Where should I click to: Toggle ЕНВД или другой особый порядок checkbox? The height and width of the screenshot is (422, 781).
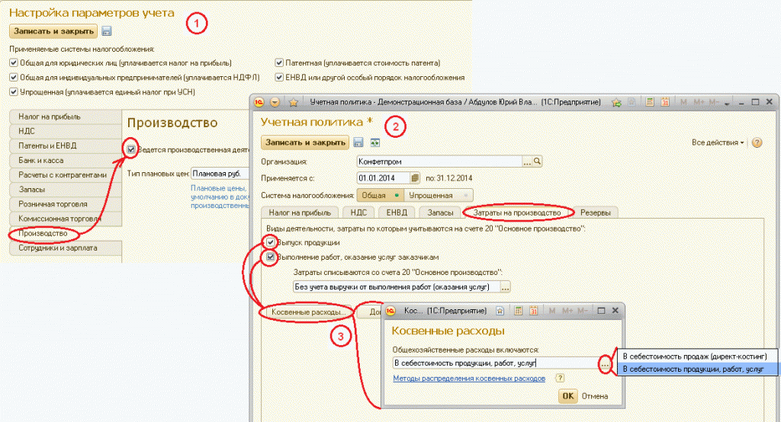(279, 78)
